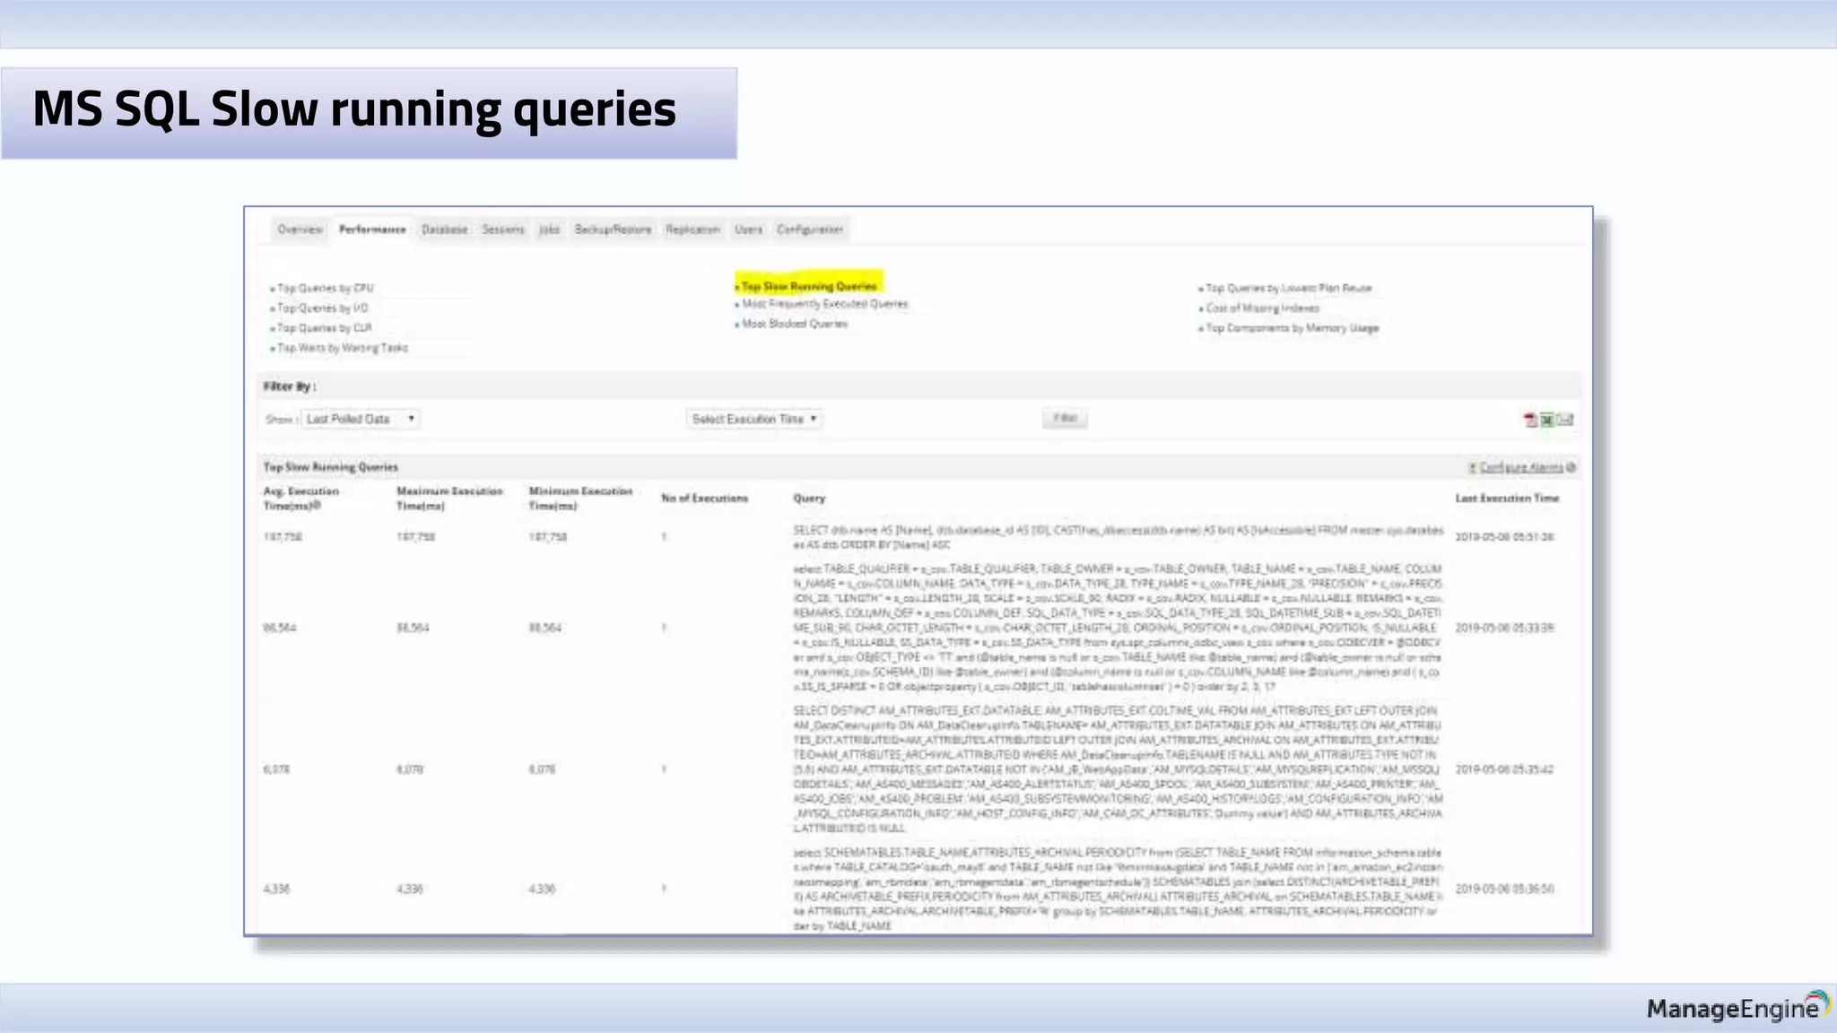
Task: Click the 2019-05-06 05:51:38 timestamp
Action: click(x=1504, y=537)
